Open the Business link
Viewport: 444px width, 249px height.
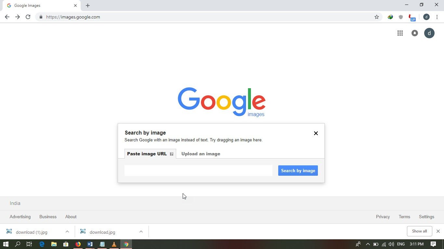pos(48,217)
